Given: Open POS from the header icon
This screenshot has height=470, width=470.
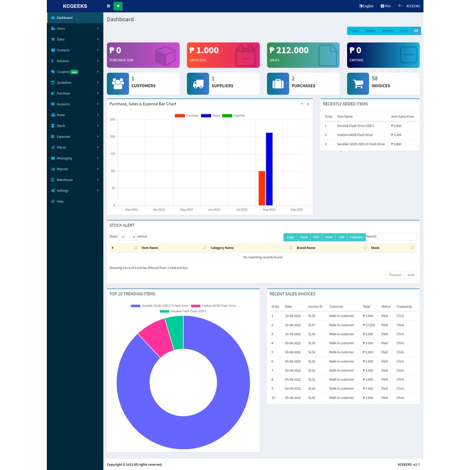Looking at the screenshot, I should [x=385, y=6].
